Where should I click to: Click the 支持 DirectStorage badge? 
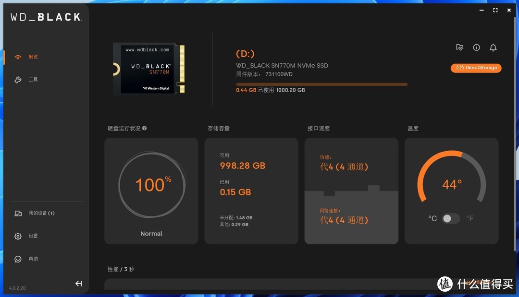tap(476, 68)
